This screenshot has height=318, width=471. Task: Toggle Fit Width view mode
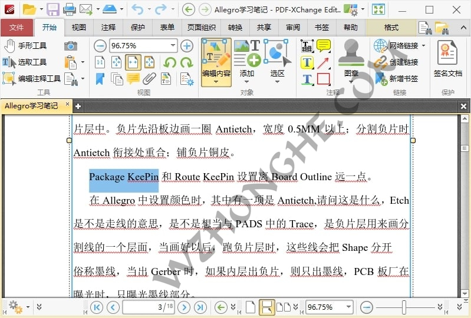click(x=133, y=62)
